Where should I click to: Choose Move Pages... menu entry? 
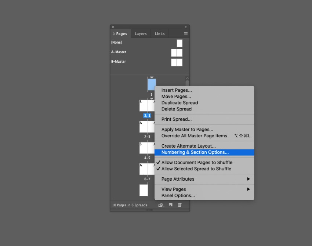[204, 97]
